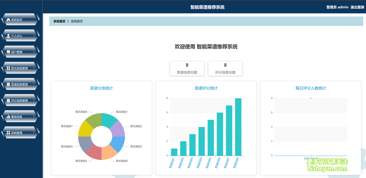Image resolution: width=366 pixels, height=178 pixels.
Task: Click the clipboard icon for 菜谱信息管理
Action: 8,84
